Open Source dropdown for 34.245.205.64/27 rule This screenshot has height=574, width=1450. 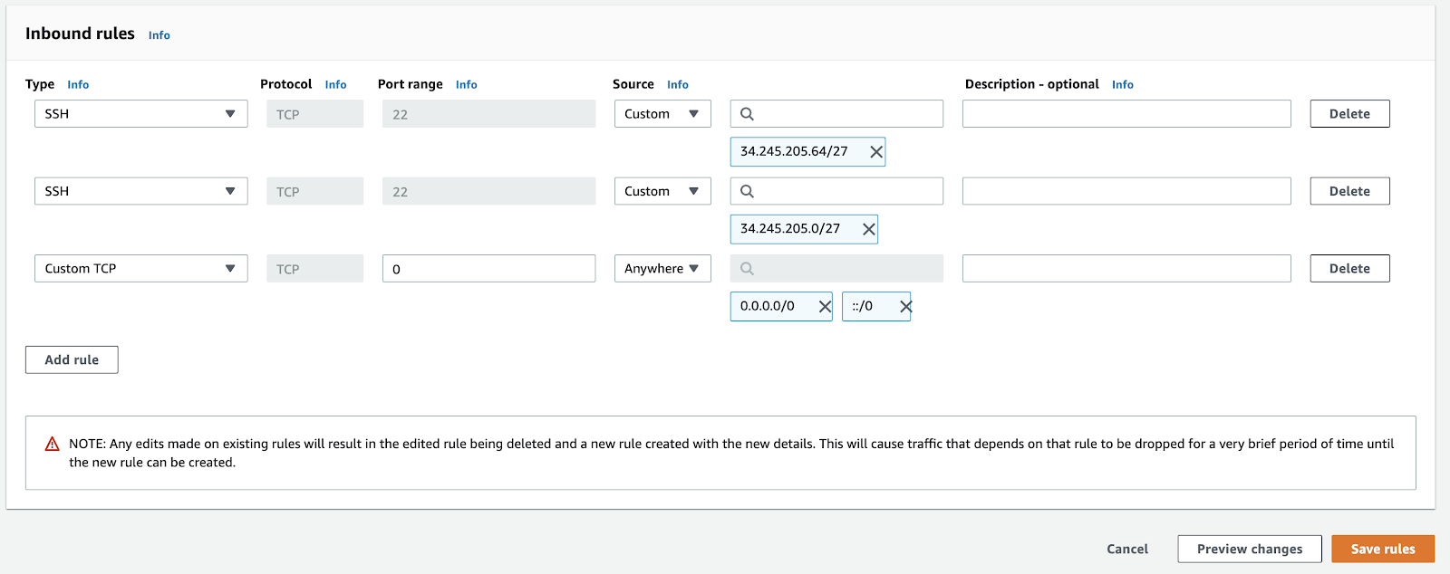662,114
